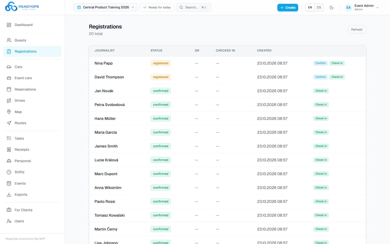
Task: Open the Dashboard page
Action: pos(32,25)
